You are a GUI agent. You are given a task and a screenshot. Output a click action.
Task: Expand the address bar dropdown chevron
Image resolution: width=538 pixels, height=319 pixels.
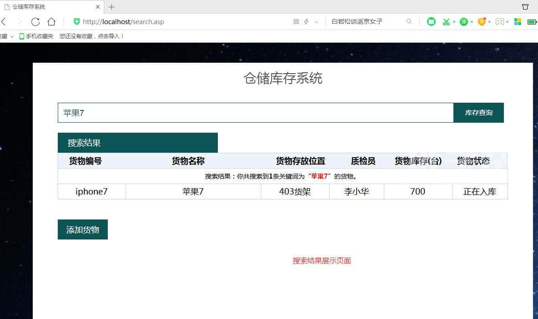click(x=316, y=22)
